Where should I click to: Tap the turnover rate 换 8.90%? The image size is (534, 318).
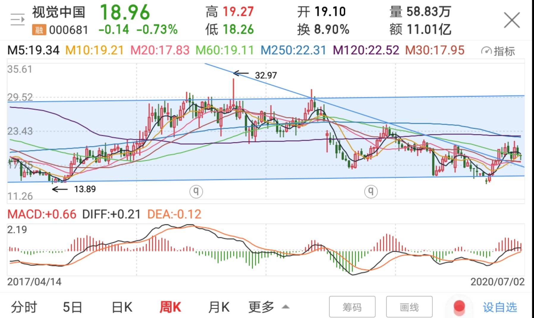click(x=323, y=29)
